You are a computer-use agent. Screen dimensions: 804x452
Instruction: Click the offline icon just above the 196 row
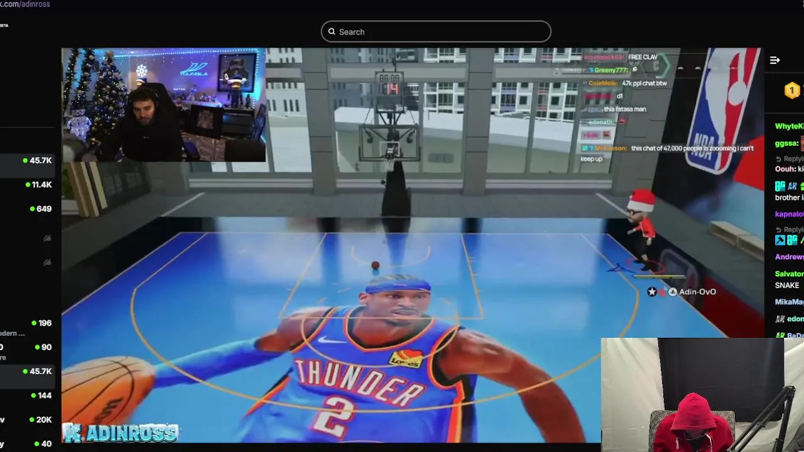[46, 262]
